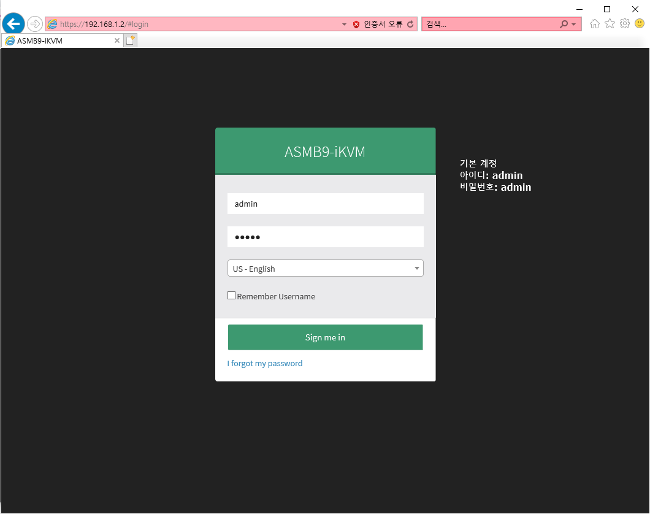
Task: Click the certificate error text 인증서 오류
Action: coord(383,24)
